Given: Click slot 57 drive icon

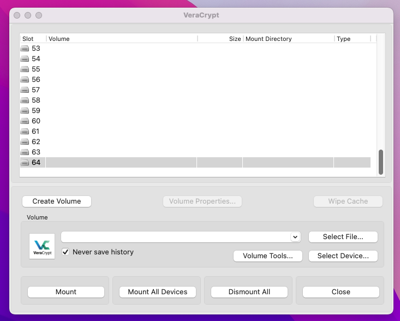Looking at the screenshot, I should tap(25, 90).
